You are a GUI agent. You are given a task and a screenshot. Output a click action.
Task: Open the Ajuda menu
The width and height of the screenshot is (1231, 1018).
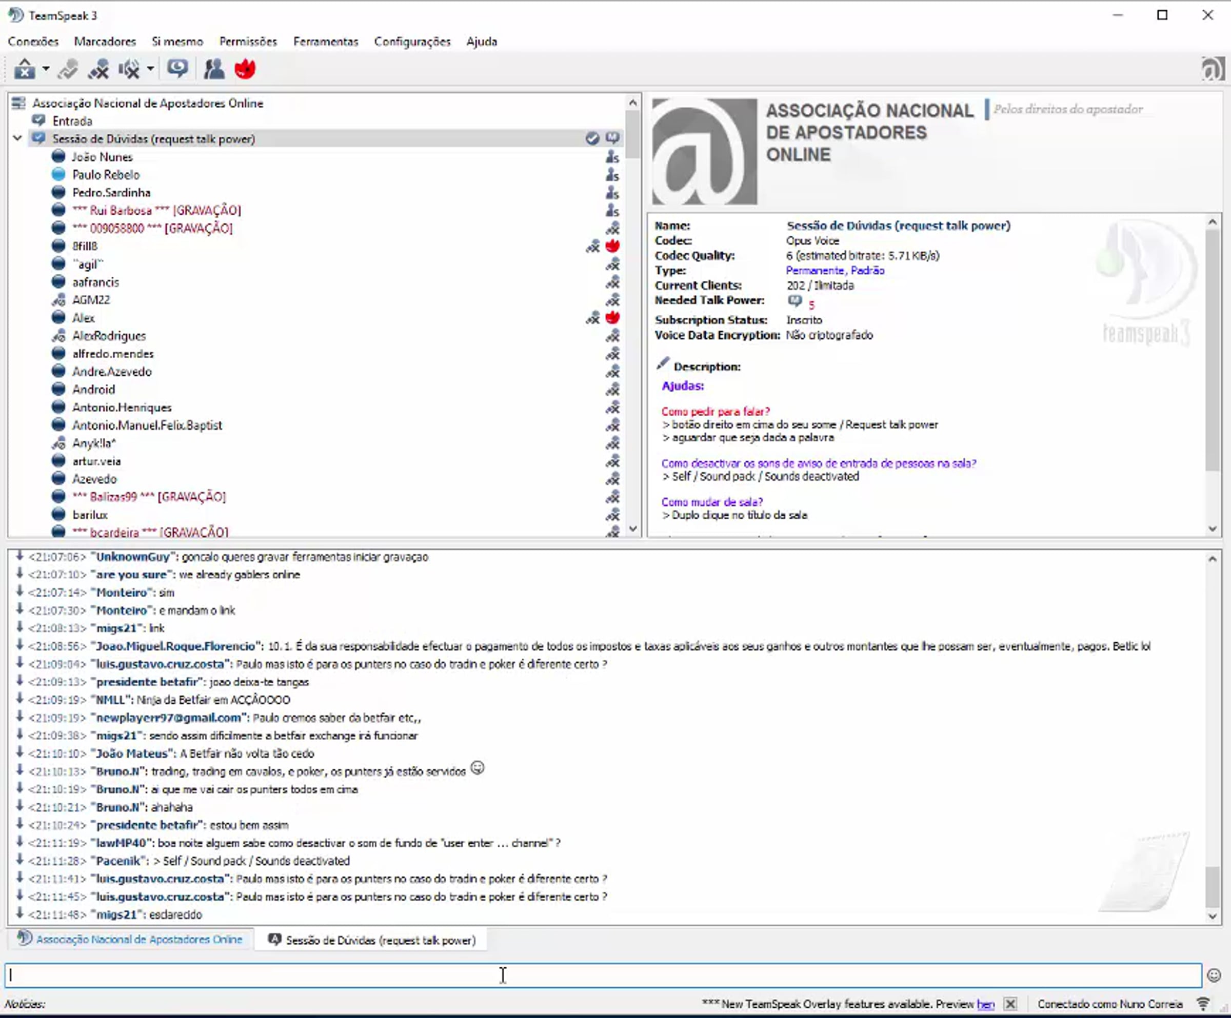482,42
